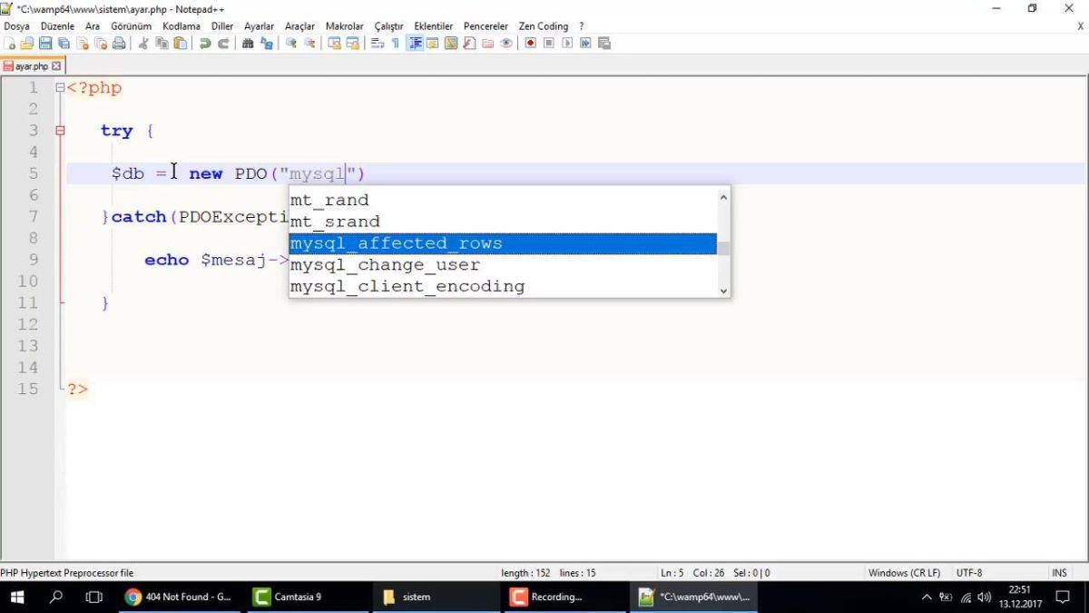Click the autocomplete list scroll-up arrow
This screenshot has height=613, width=1089.
click(x=723, y=196)
